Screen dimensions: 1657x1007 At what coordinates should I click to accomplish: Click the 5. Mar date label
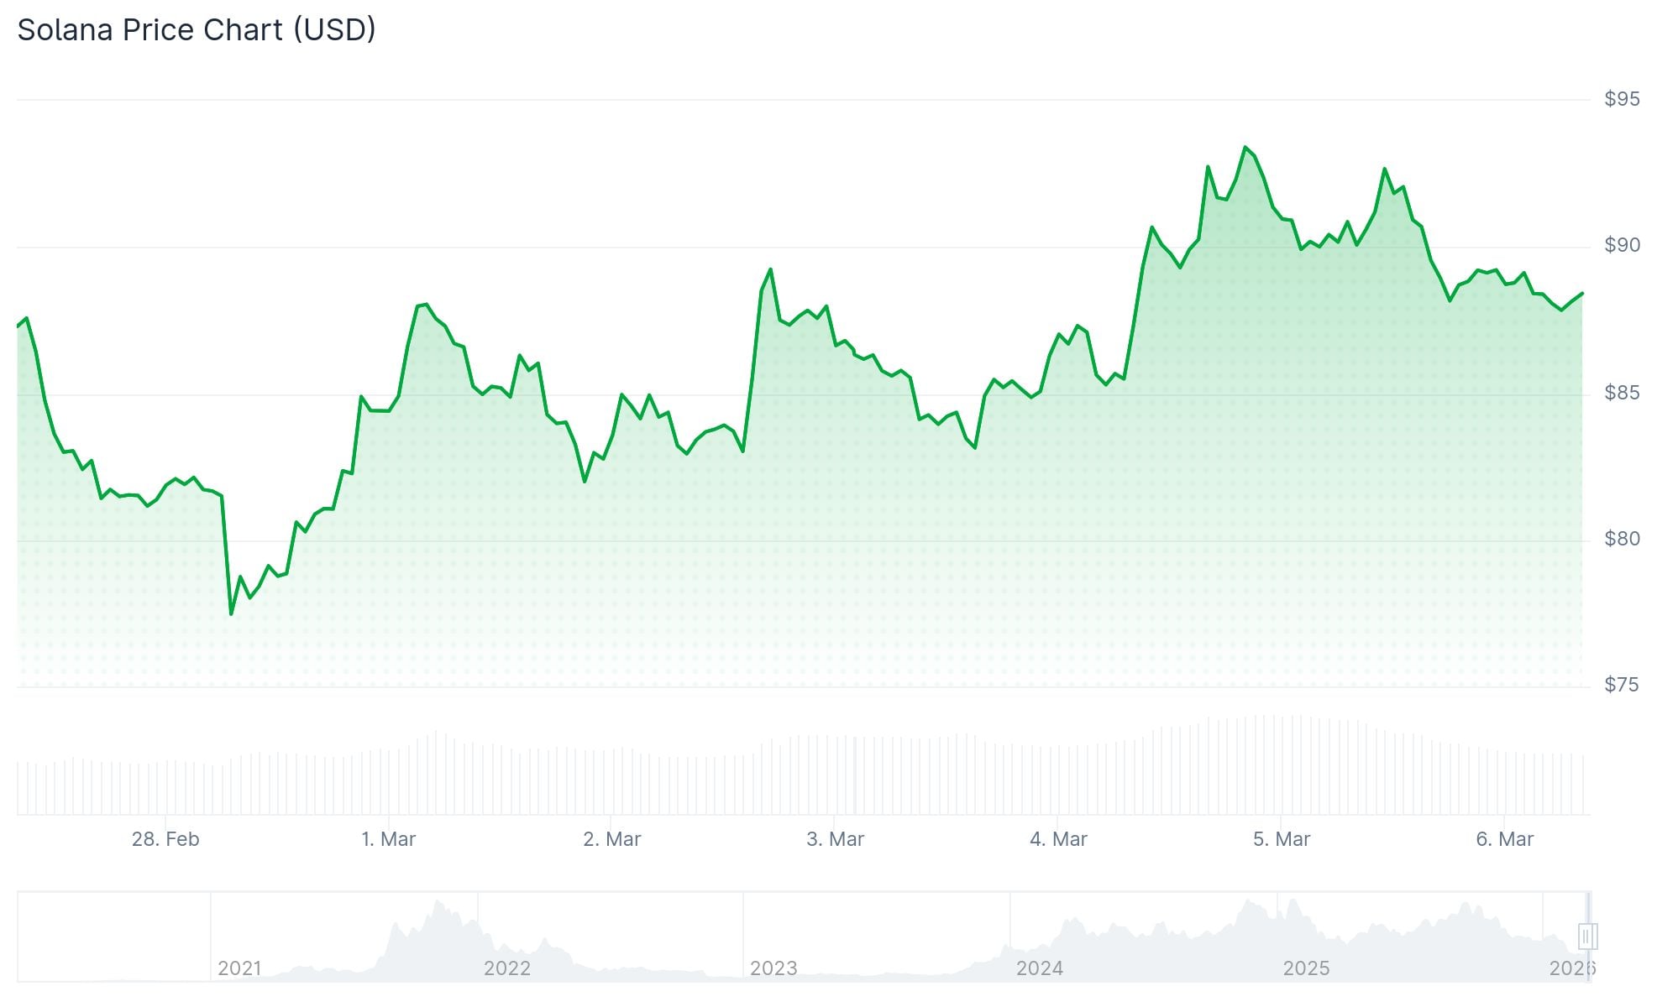coord(1281,839)
